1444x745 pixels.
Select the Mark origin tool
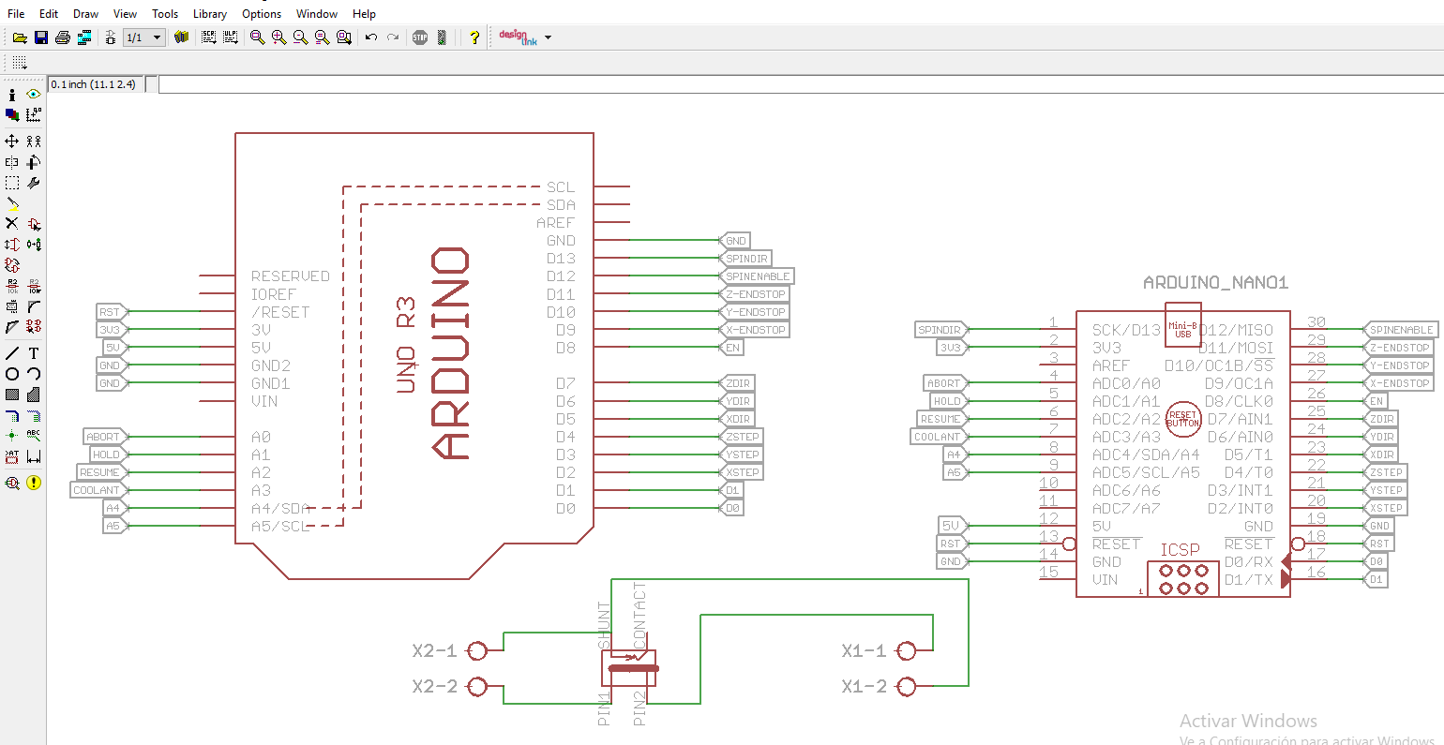[x=34, y=114]
